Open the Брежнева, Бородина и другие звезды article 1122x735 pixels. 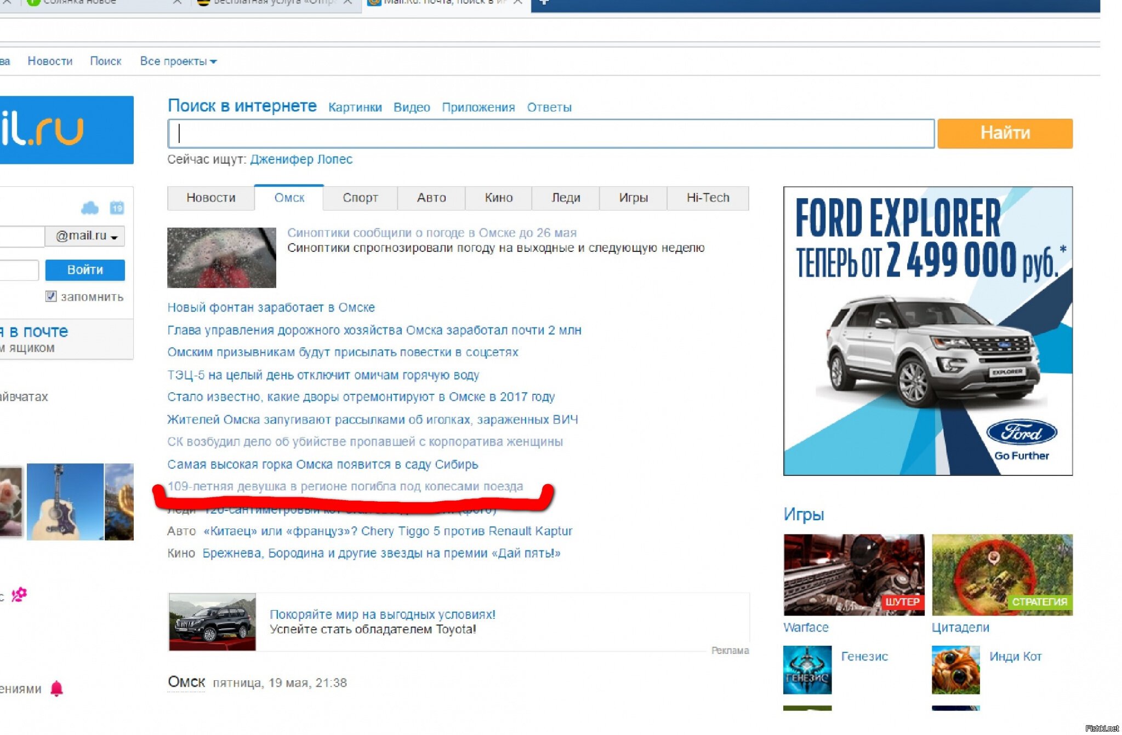click(381, 553)
